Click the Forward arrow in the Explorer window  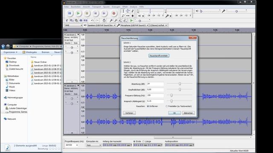coord(8,46)
